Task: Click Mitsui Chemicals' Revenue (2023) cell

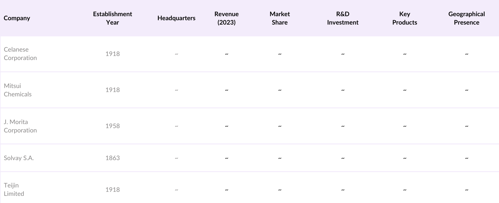Action: (226, 90)
